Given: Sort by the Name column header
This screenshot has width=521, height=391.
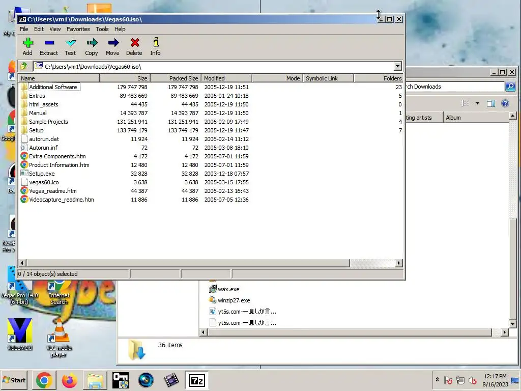Looking at the screenshot, I should pyautogui.click(x=59, y=78).
